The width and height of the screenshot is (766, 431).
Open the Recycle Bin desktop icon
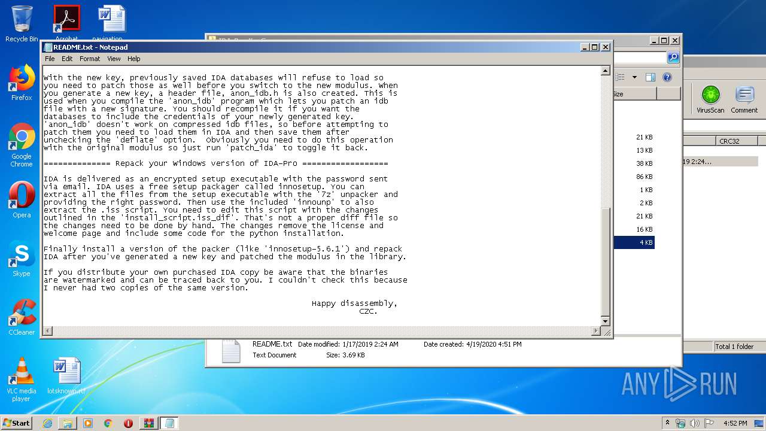pos(22,24)
